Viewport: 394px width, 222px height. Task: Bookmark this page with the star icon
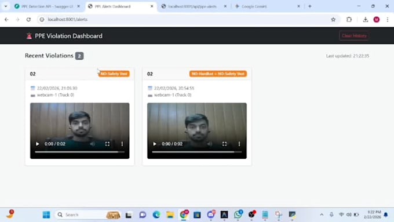click(x=333, y=19)
